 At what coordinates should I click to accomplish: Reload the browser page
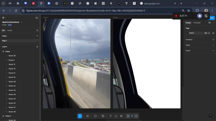point(16,10)
